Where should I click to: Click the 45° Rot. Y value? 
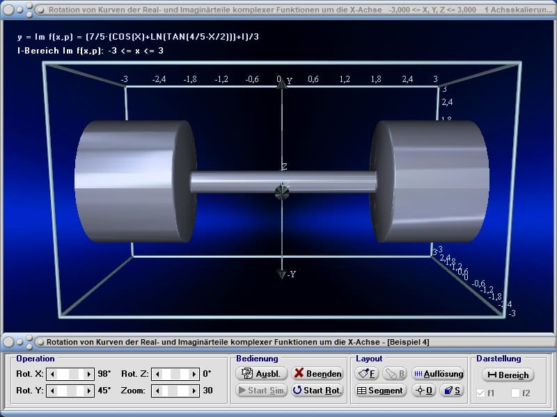(x=104, y=391)
